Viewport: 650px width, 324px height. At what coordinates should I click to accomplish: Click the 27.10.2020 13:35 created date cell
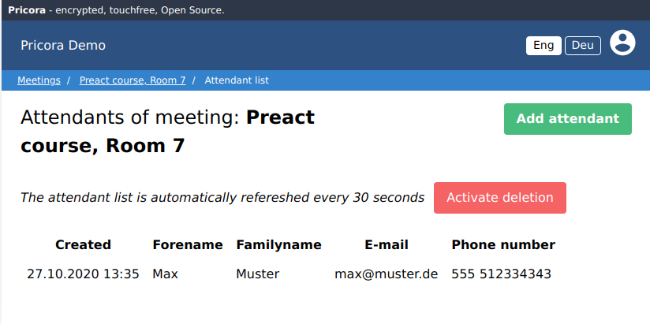coord(83,274)
